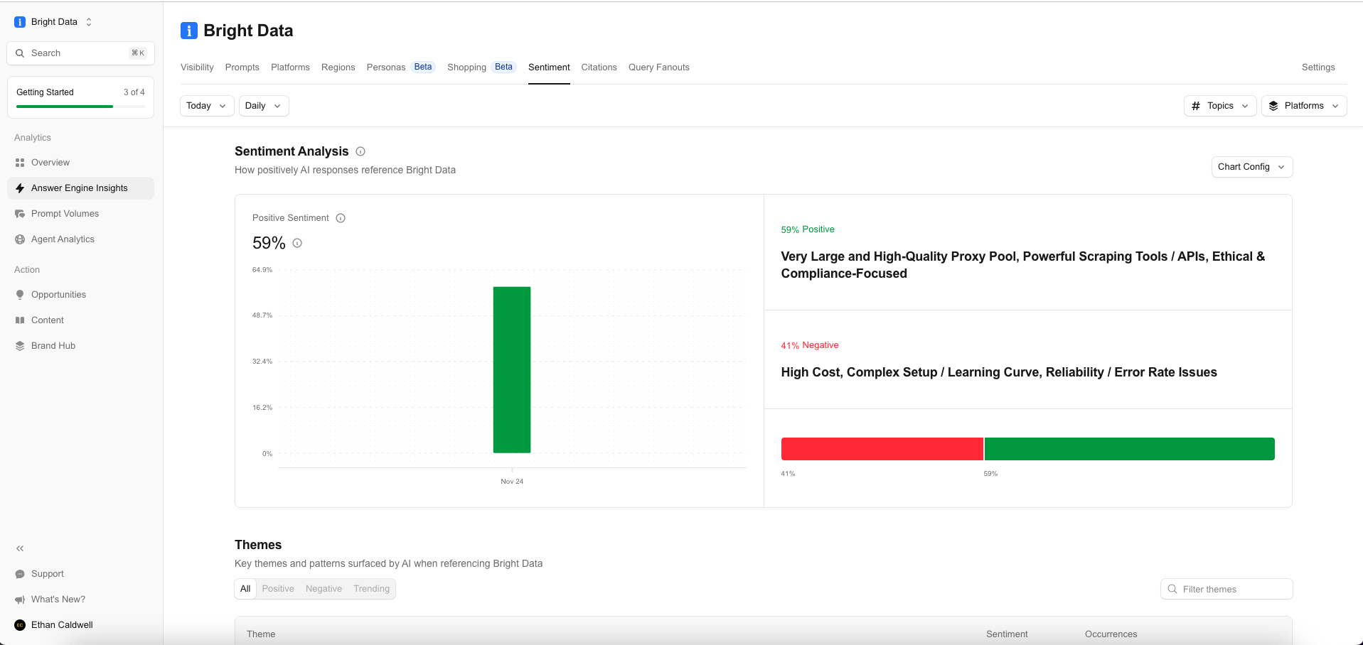
Task: Open Overview in the sidebar
Action: [x=80, y=163]
